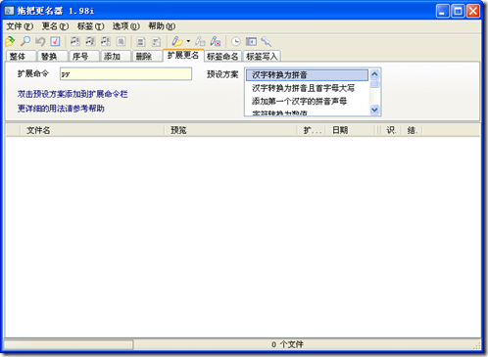
Task: Minimize the 拖把更名器 window
Action: (x=443, y=11)
